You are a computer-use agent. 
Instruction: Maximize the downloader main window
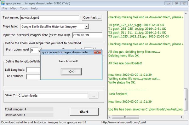(176, 3)
